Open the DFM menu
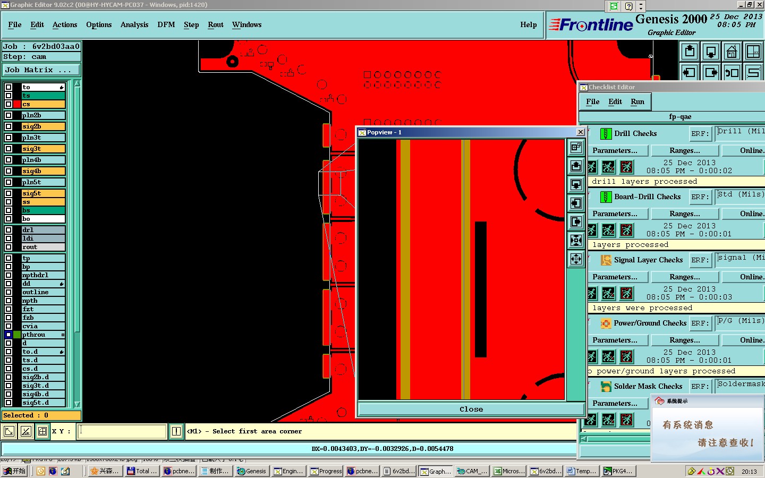765x478 pixels. coord(166,25)
